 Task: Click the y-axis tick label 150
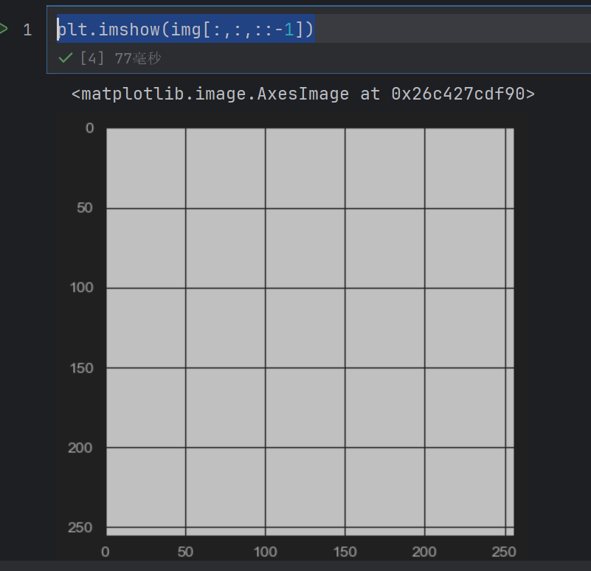tap(82, 368)
